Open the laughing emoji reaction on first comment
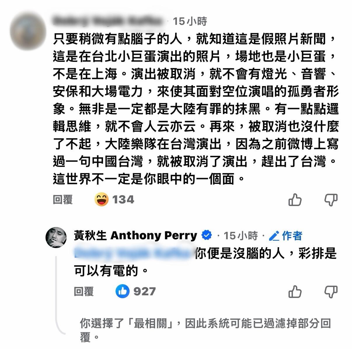This screenshot has height=349, width=352. pyautogui.click(x=102, y=200)
